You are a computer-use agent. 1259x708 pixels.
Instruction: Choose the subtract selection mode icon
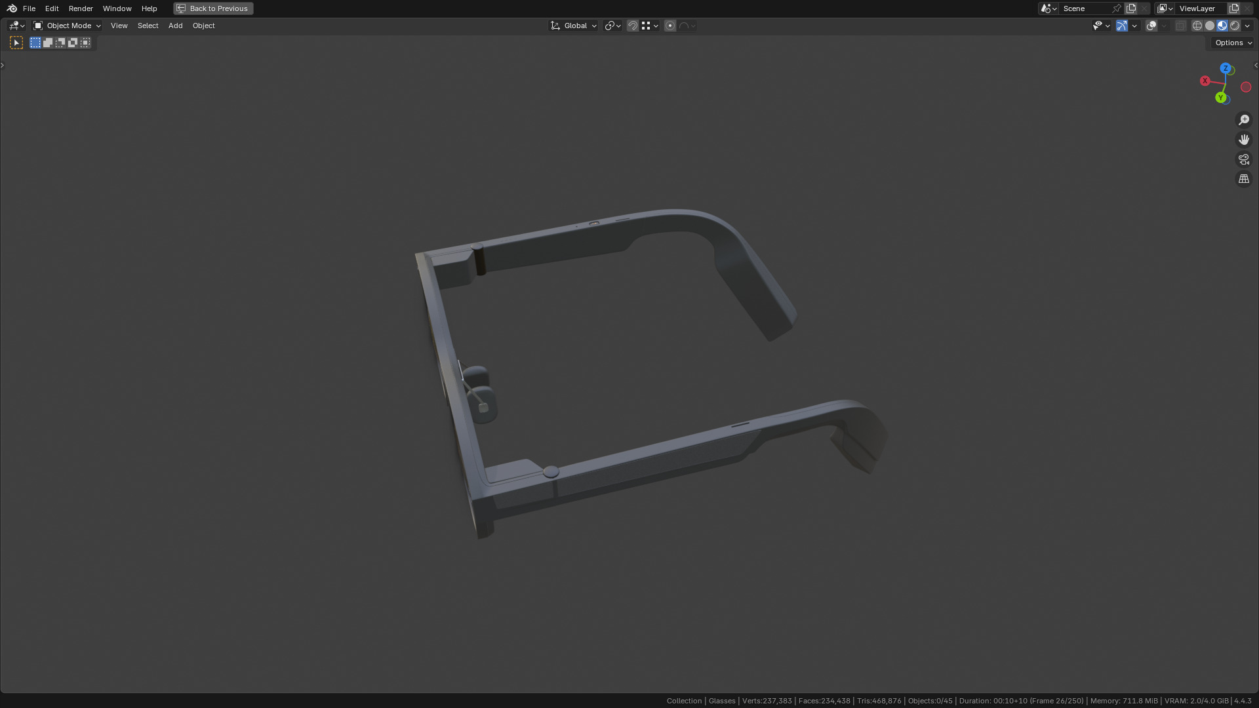pyautogui.click(x=60, y=43)
